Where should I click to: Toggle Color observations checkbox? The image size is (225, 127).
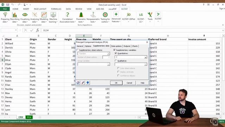pos(118,68)
